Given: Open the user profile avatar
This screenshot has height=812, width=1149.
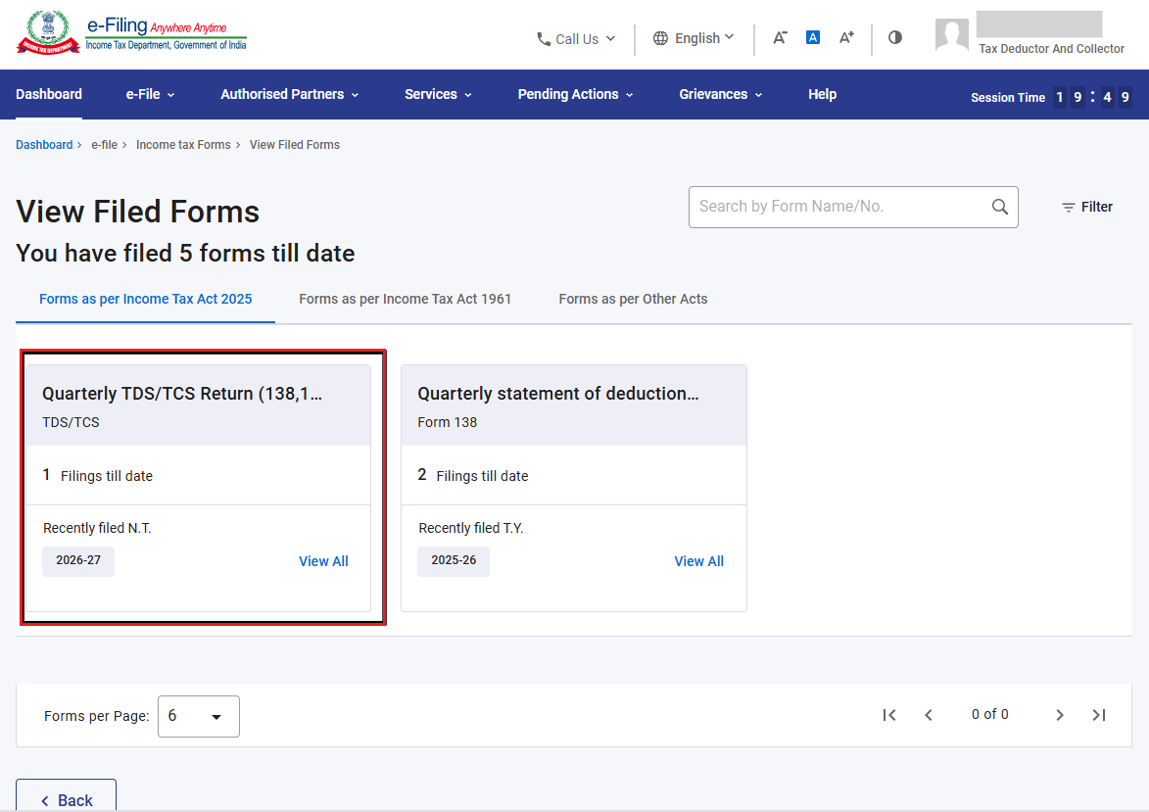Looking at the screenshot, I should [951, 34].
